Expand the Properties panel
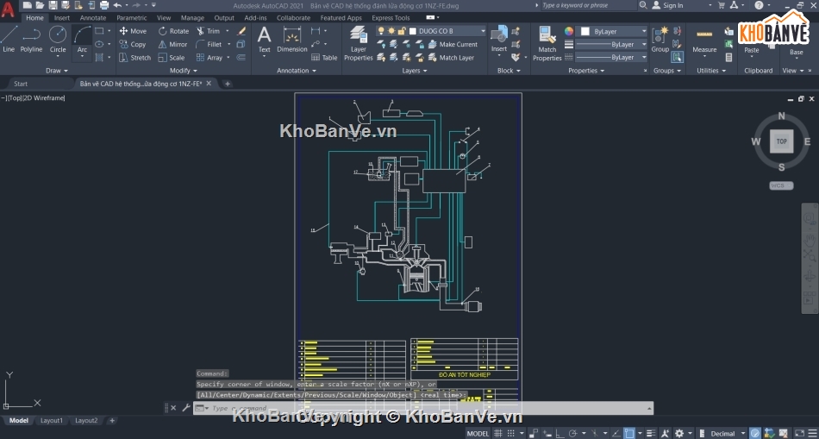 tap(586, 71)
